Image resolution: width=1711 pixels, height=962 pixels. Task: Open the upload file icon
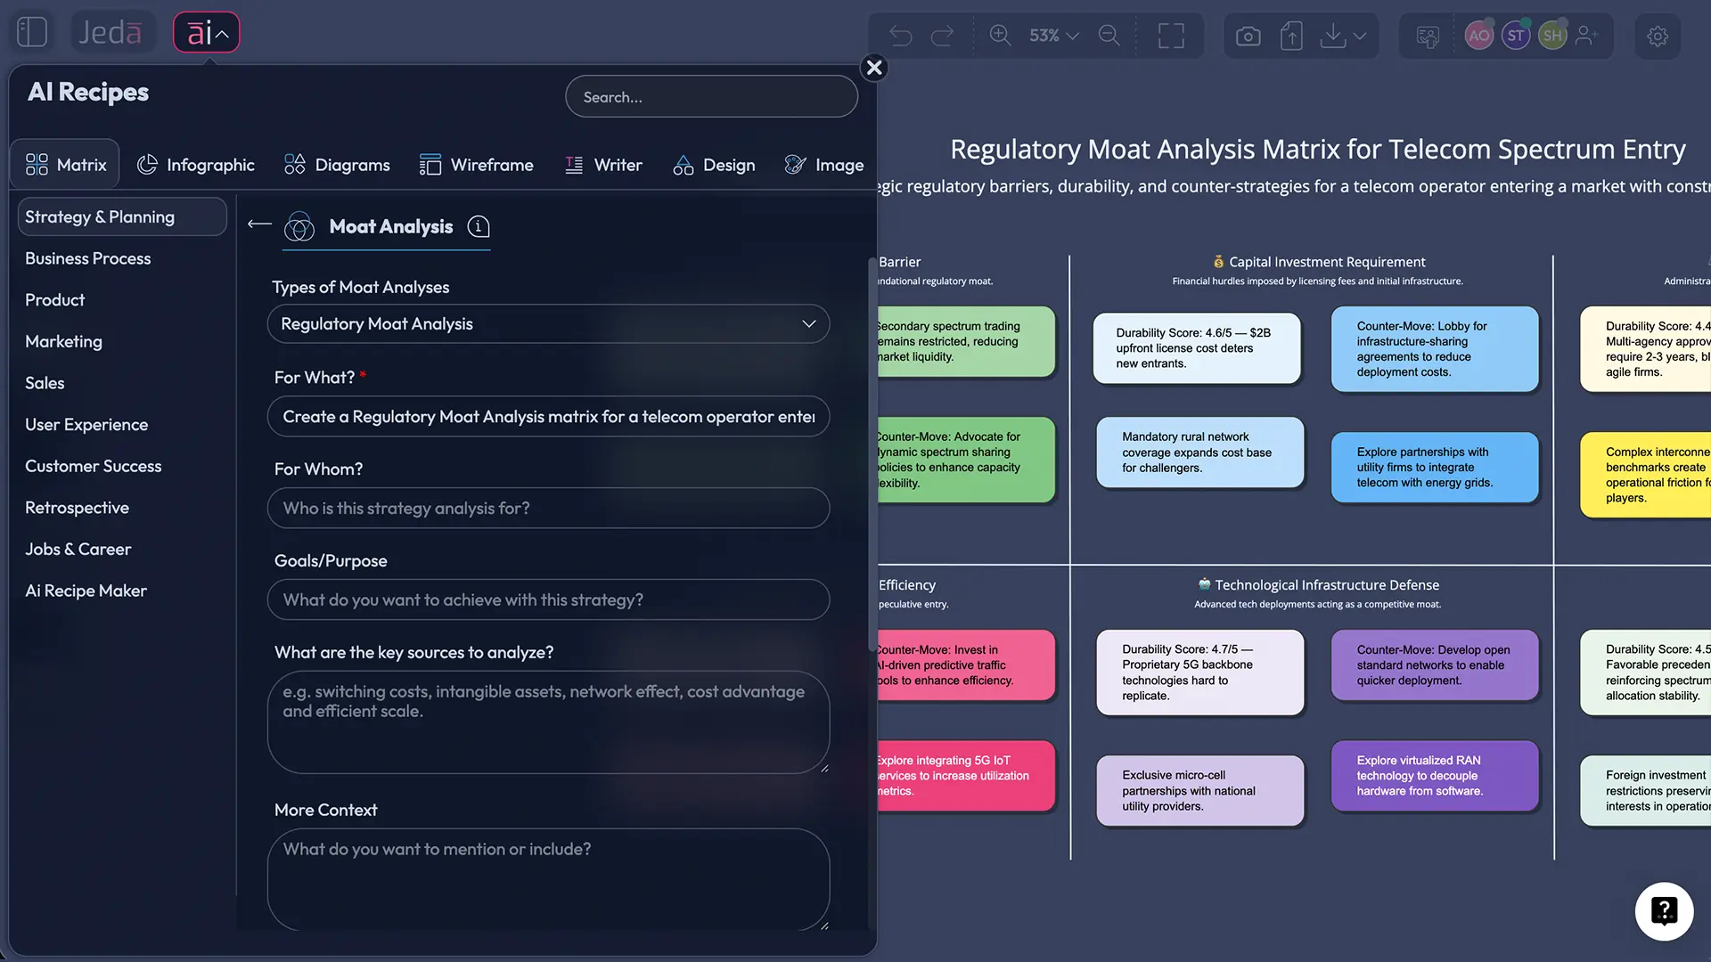[1290, 36]
